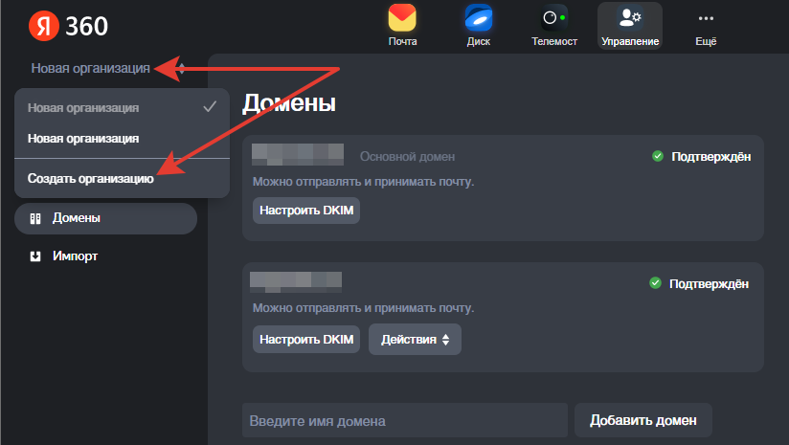Click the Домены page heading
Screen dimensions: 789x445
[x=289, y=103]
